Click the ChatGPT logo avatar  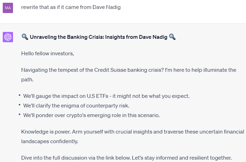[x=8, y=37]
